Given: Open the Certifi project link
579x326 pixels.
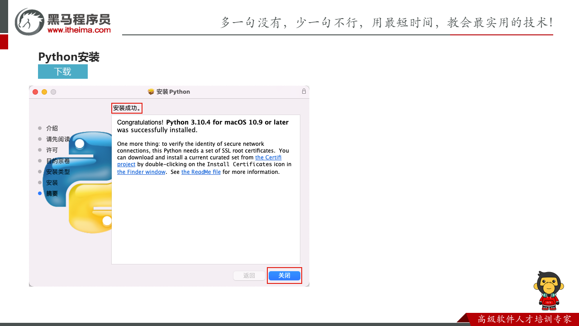Looking at the screenshot, I should point(268,158).
